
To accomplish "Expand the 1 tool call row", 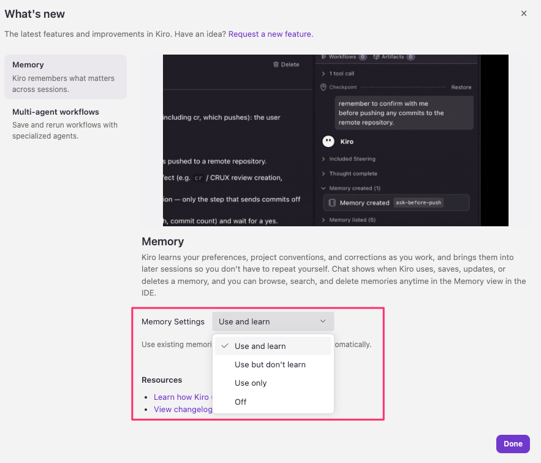I will [338, 74].
